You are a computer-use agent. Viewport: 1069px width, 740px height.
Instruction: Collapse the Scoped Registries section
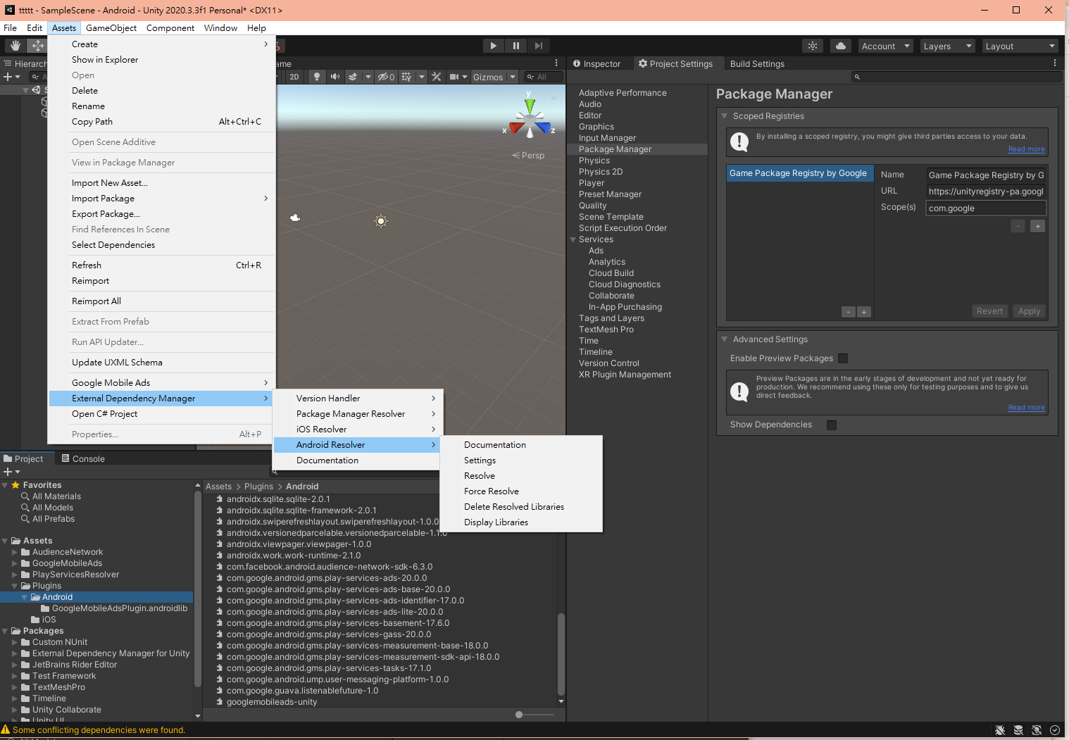pyautogui.click(x=724, y=116)
